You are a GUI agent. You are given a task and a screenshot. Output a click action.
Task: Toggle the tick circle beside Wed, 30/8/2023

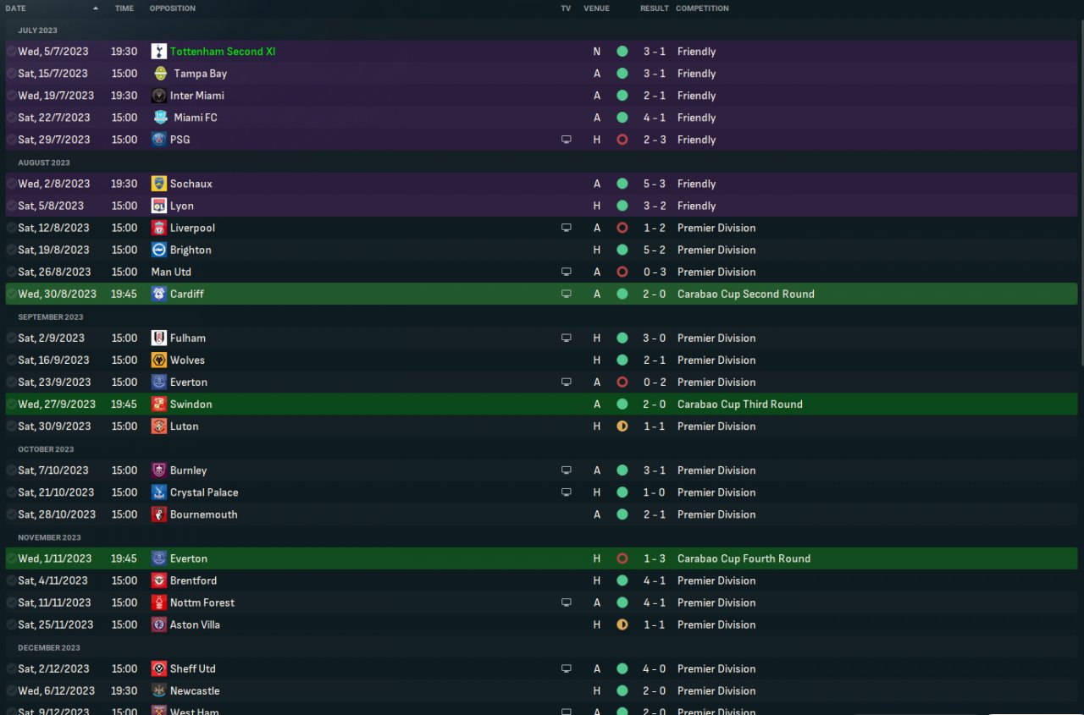point(11,294)
